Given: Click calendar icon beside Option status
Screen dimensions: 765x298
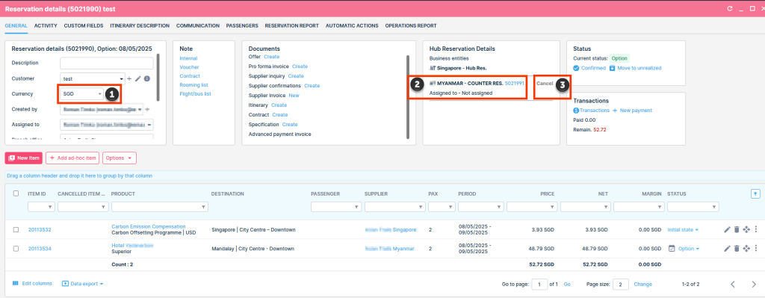Looking at the screenshot, I should click(672, 249).
